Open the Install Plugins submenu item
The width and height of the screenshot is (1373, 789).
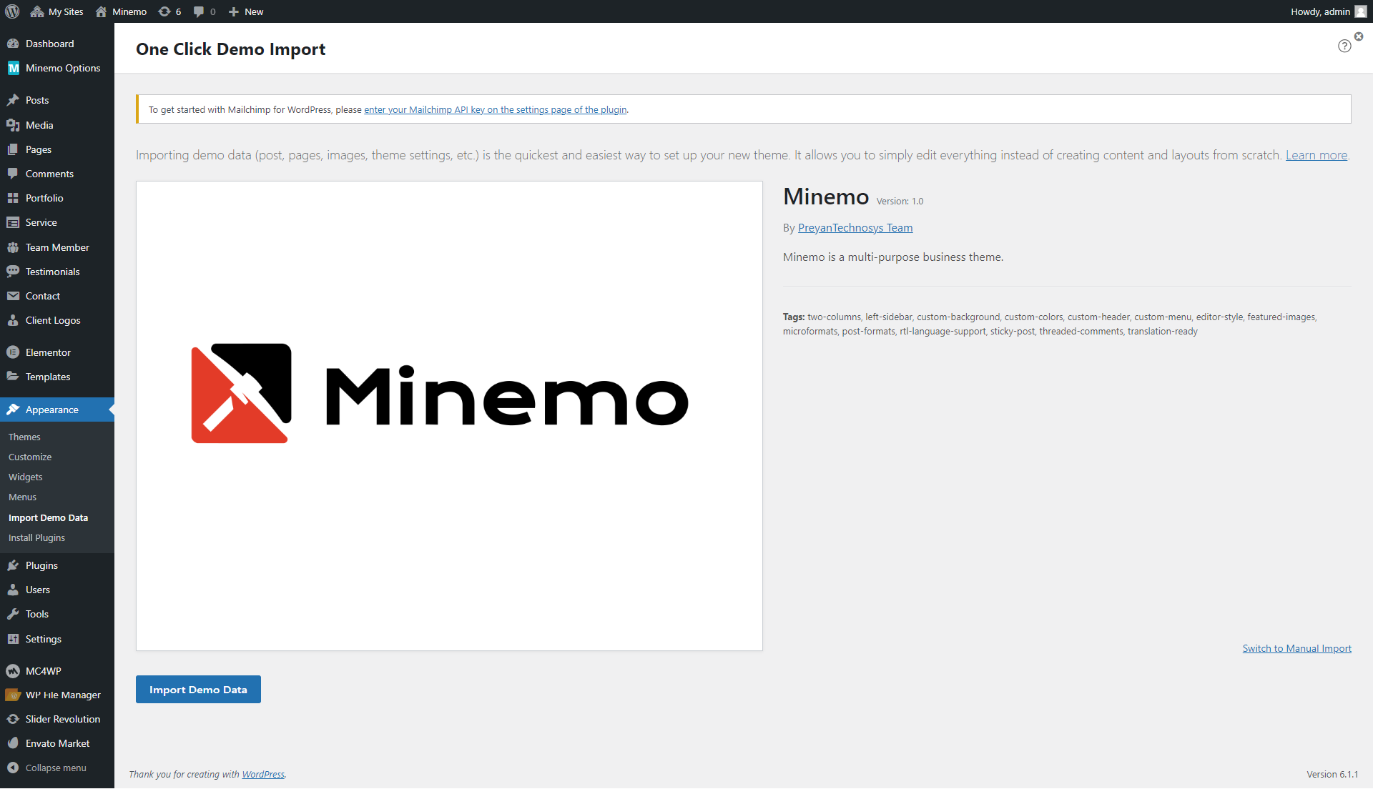[x=36, y=537]
